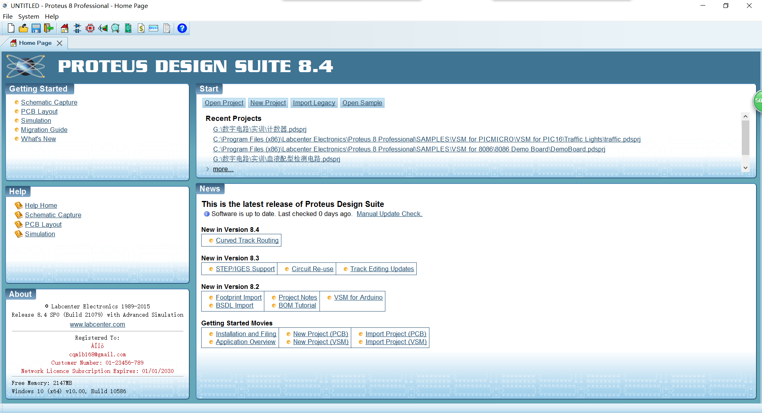Open the Curved Track Routing news link
The height and width of the screenshot is (413, 762).
247,240
